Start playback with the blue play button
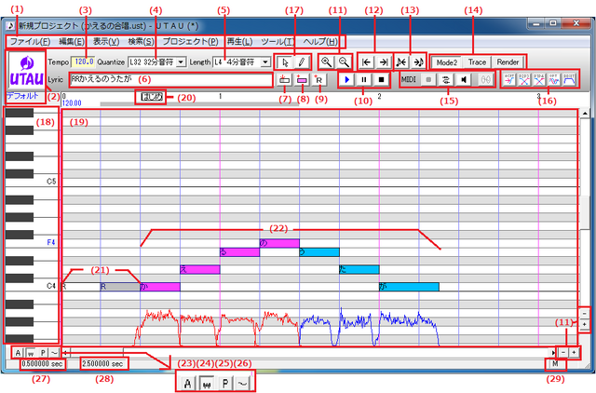Viewport: 596px width, 393px height. coord(346,80)
